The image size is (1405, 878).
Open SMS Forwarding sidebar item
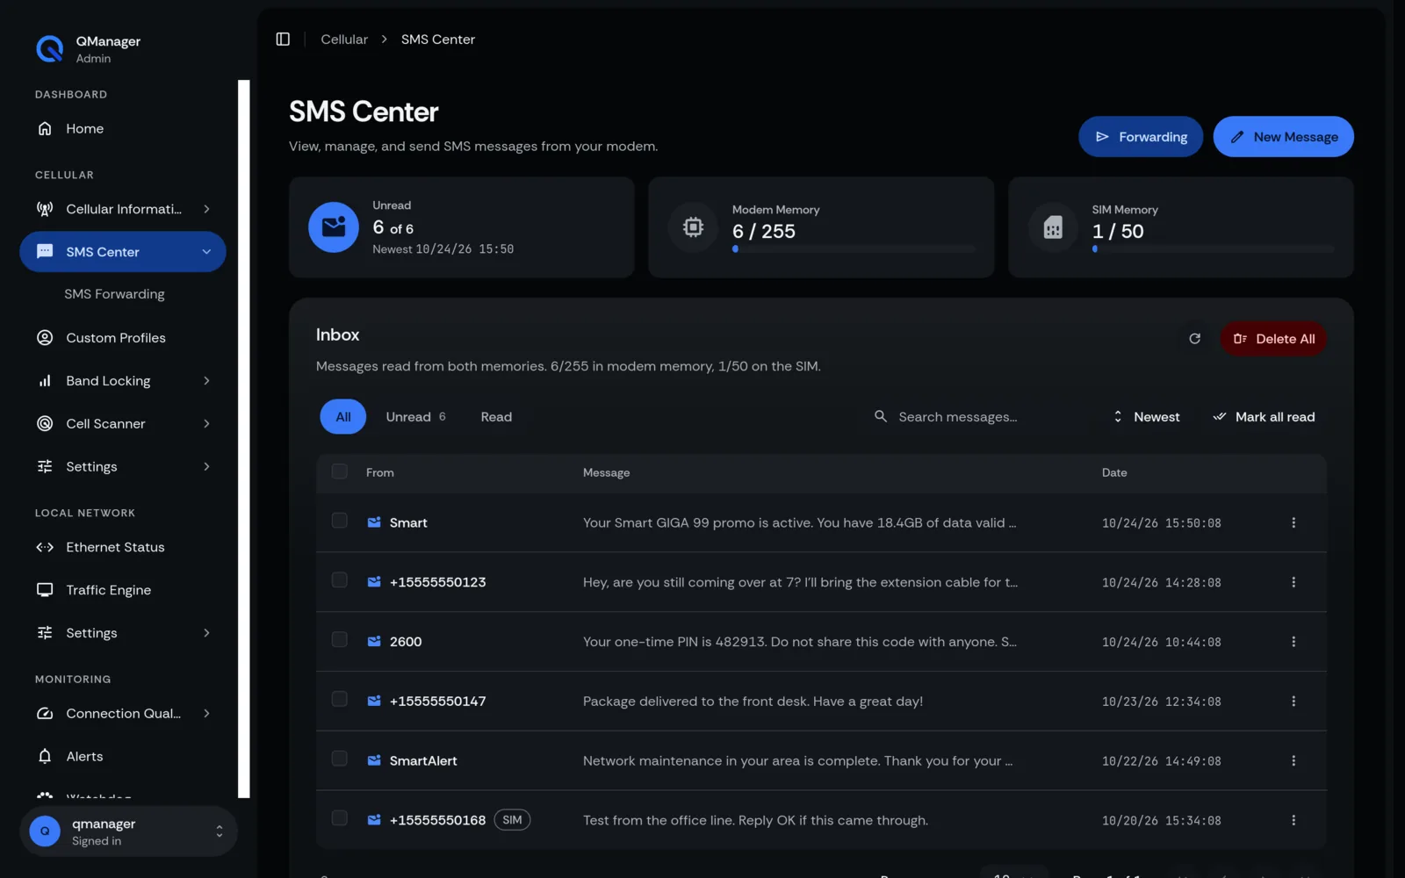(x=114, y=294)
